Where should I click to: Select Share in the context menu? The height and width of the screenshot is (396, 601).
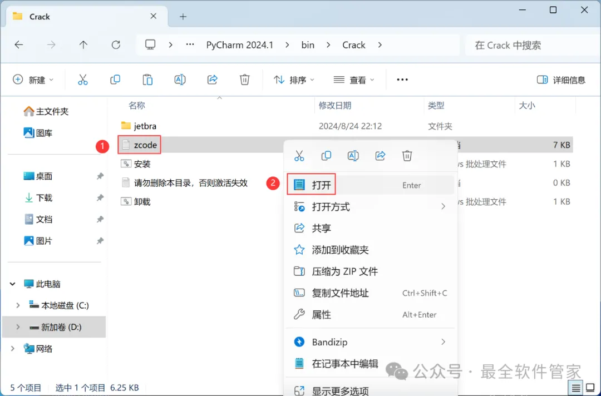pos(370,228)
